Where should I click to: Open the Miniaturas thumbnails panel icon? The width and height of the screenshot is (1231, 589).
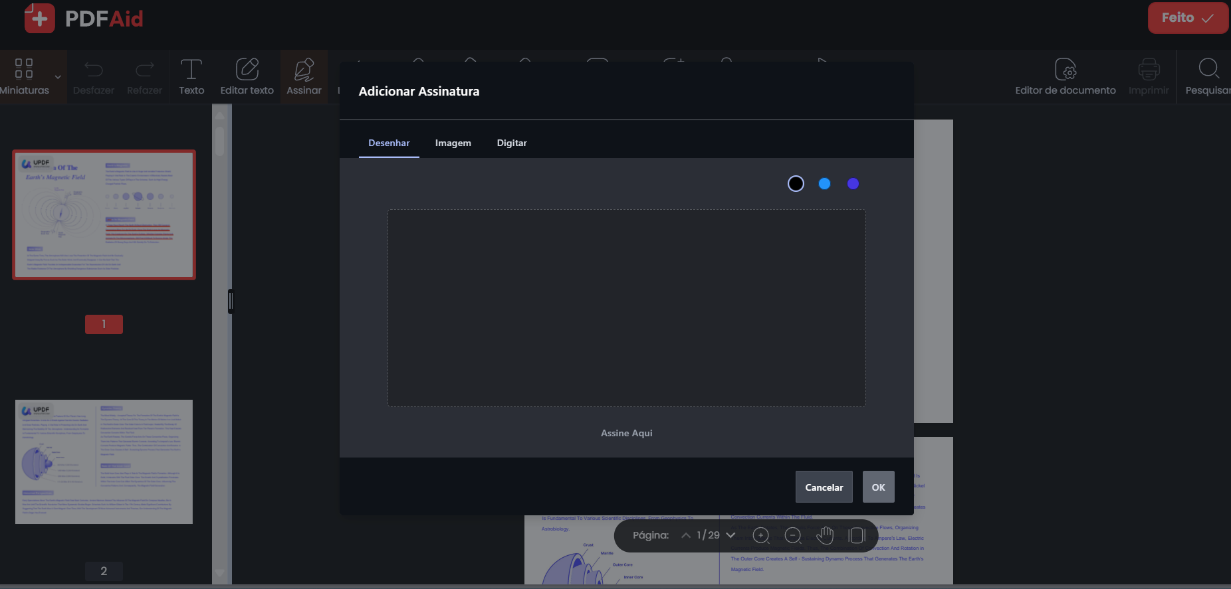coord(24,68)
